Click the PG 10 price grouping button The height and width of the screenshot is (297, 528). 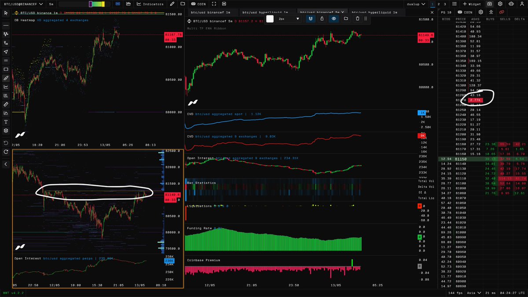(446, 12)
